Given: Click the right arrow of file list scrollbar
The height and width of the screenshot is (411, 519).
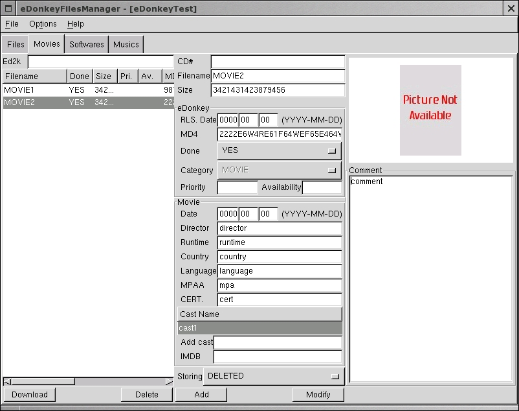Looking at the screenshot, I should (170, 381).
